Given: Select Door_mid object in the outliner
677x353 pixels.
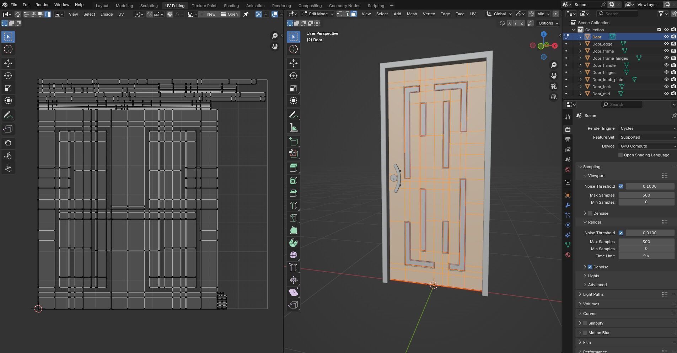Looking at the screenshot, I should 601,94.
